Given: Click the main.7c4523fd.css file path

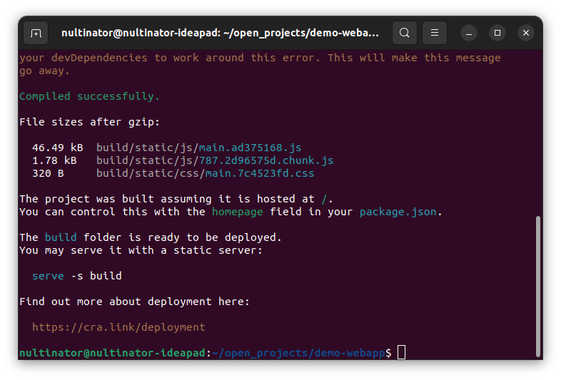Looking at the screenshot, I should point(205,173).
